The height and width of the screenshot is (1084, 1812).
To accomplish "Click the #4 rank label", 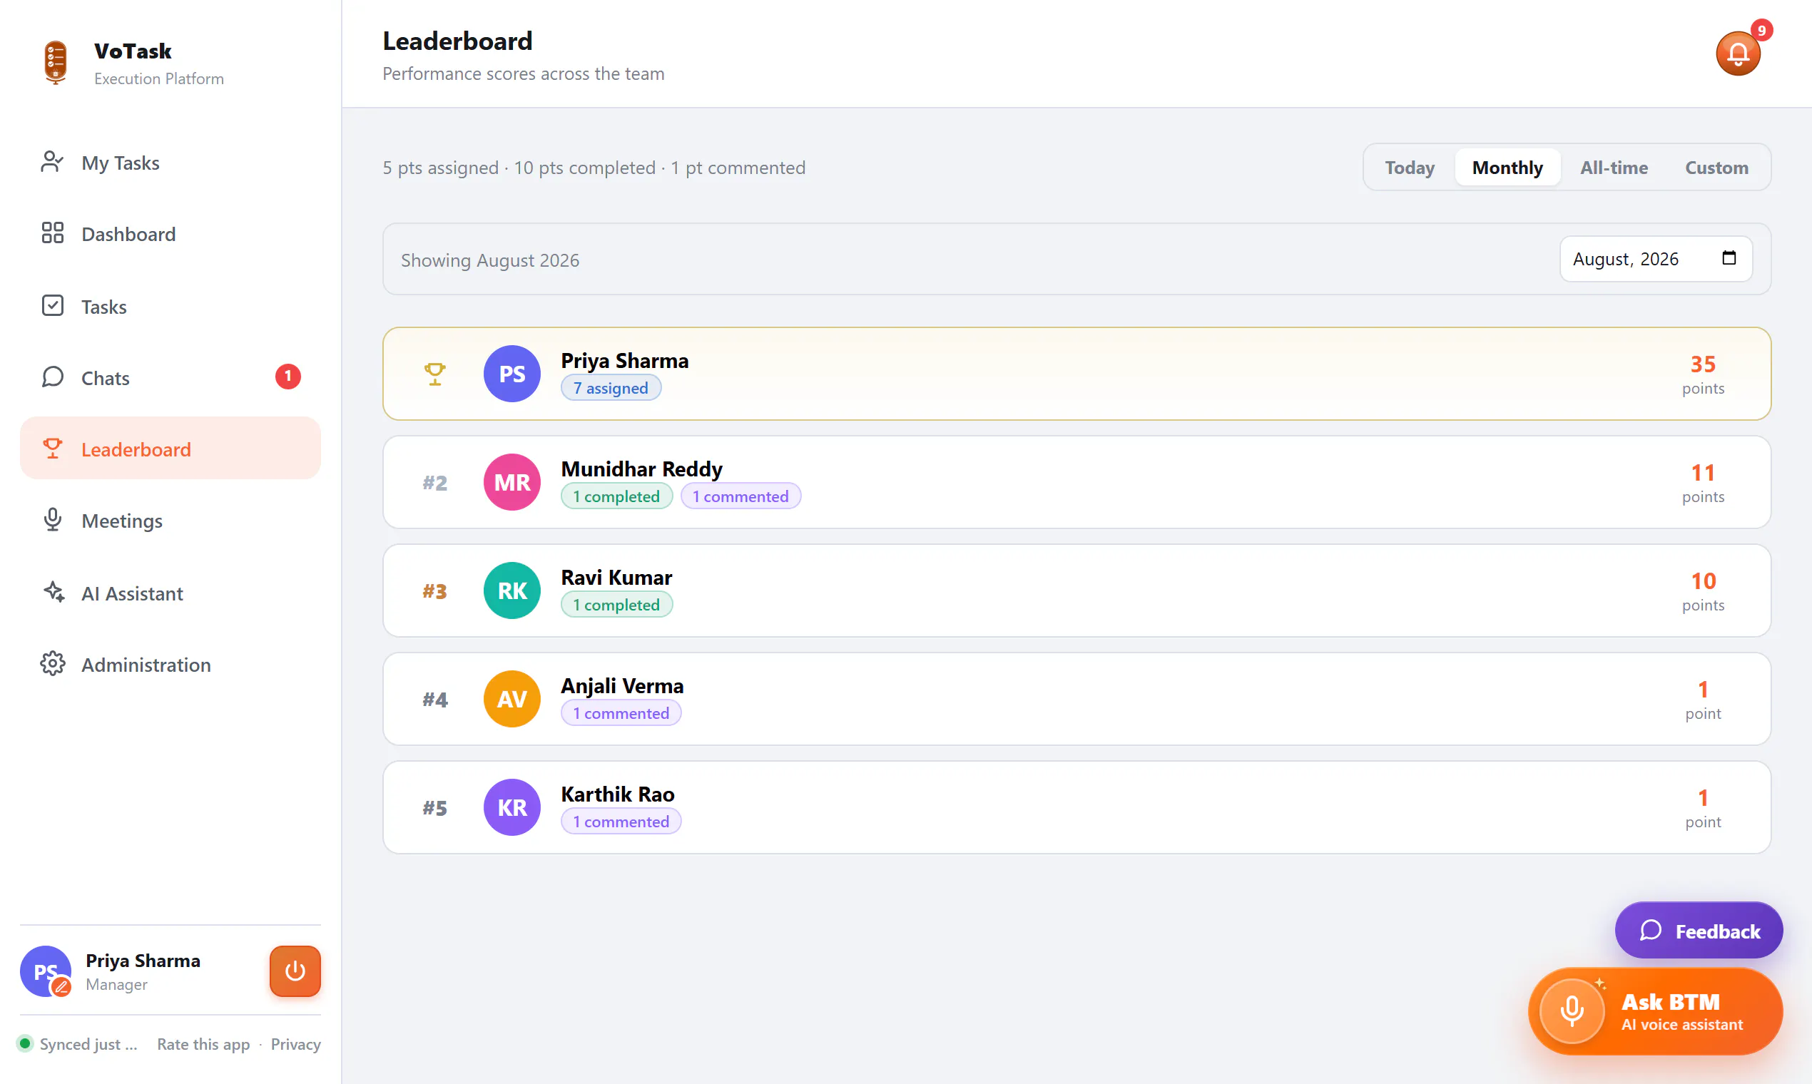I will pos(434,699).
